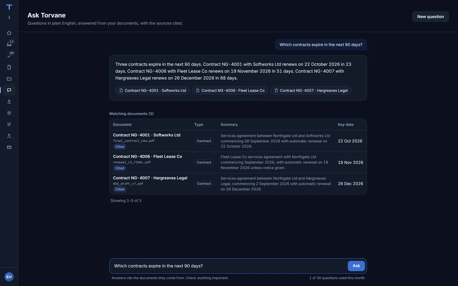Viewport: 458px width, 286px height.
Task: Click the filename NDA_draft_v7.pdf
Action: (x=128, y=184)
